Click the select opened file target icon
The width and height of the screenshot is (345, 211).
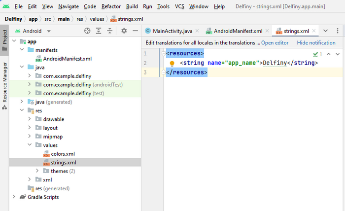pyautogui.click(x=87, y=31)
